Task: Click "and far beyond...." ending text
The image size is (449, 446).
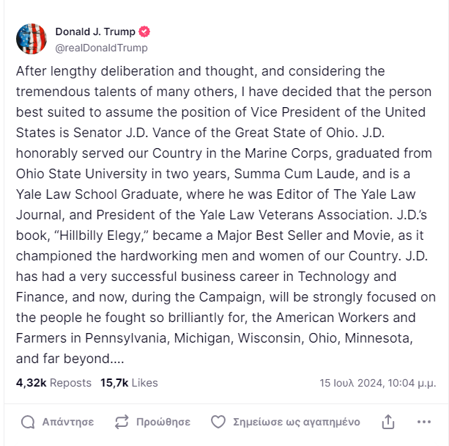Action: [x=69, y=359]
